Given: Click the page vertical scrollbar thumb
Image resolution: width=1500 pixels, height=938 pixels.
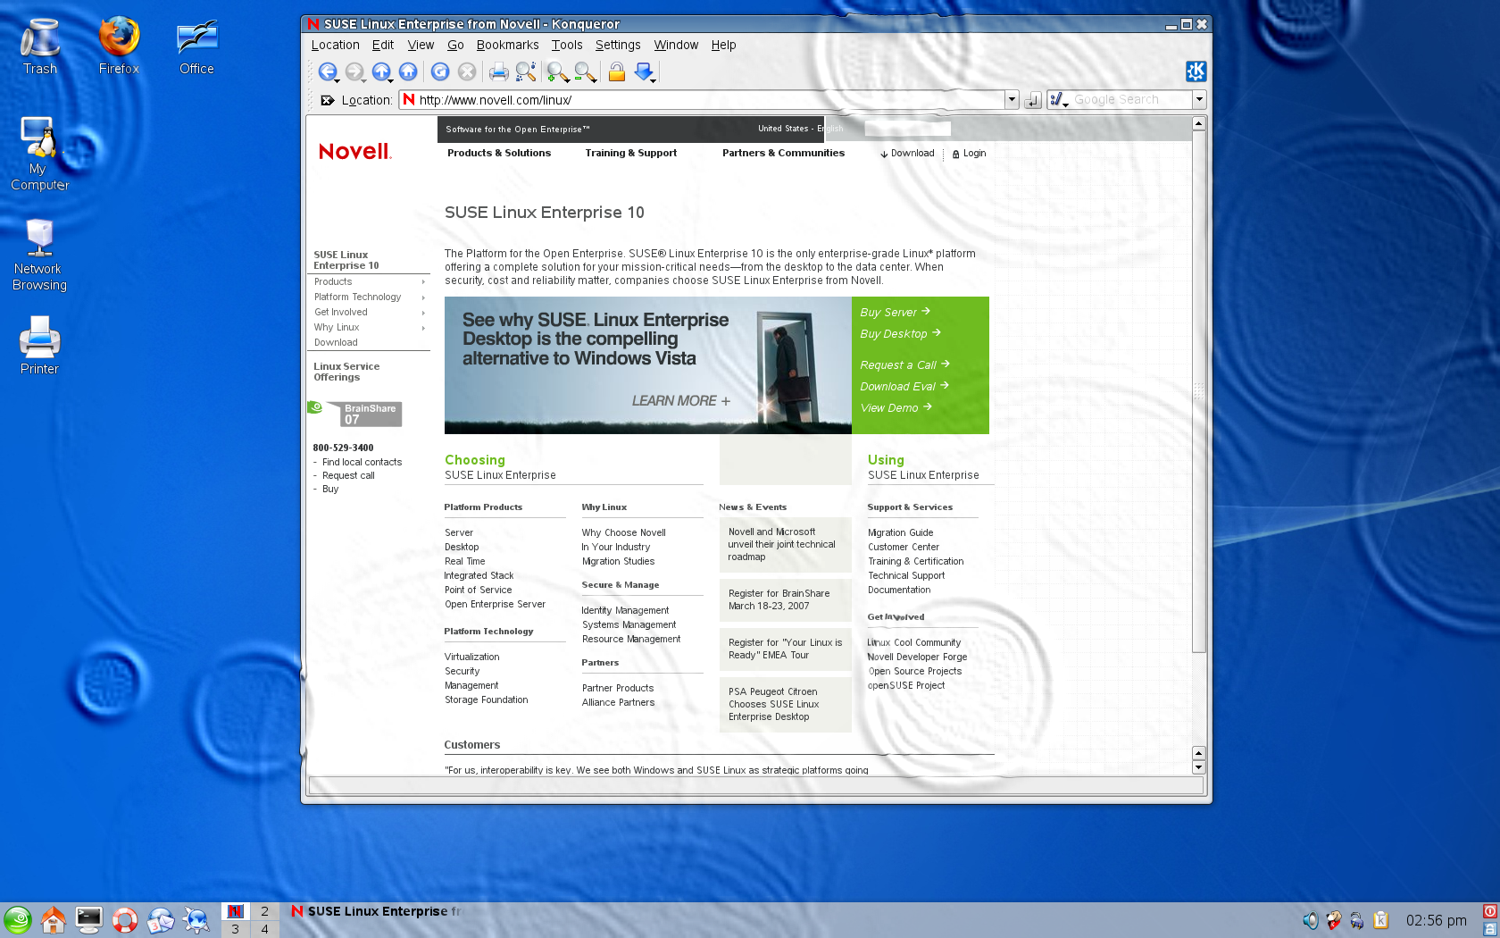Looking at the screenshot, I should (x=1199, y=391).
